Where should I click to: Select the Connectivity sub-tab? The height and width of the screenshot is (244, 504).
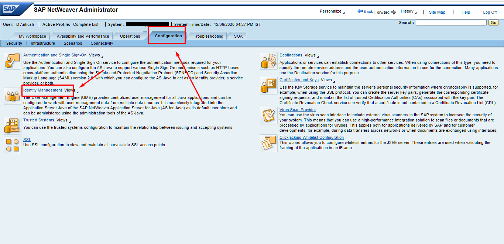(102, 43)
